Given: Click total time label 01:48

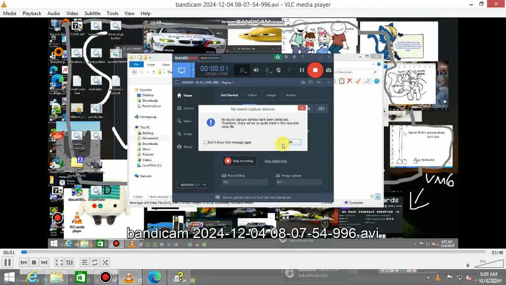Looking at the screenshot, I should coord(497,253).
